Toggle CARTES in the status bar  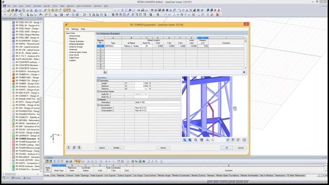point(224,182)
